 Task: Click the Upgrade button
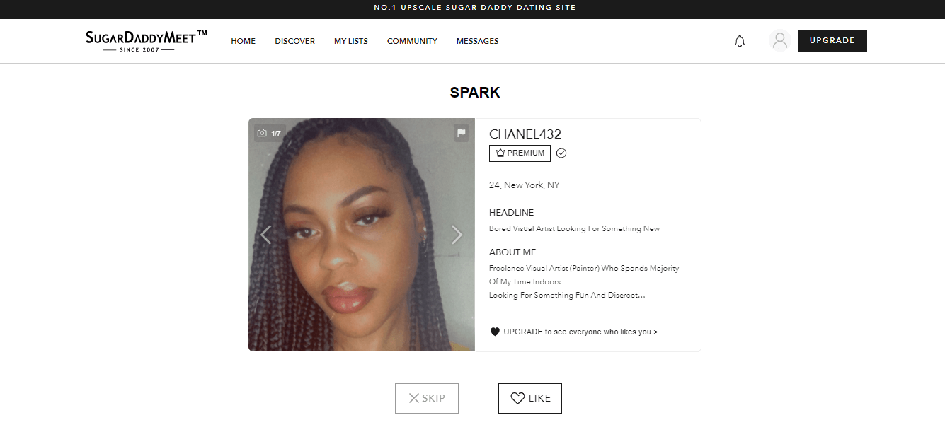(832, 41)
